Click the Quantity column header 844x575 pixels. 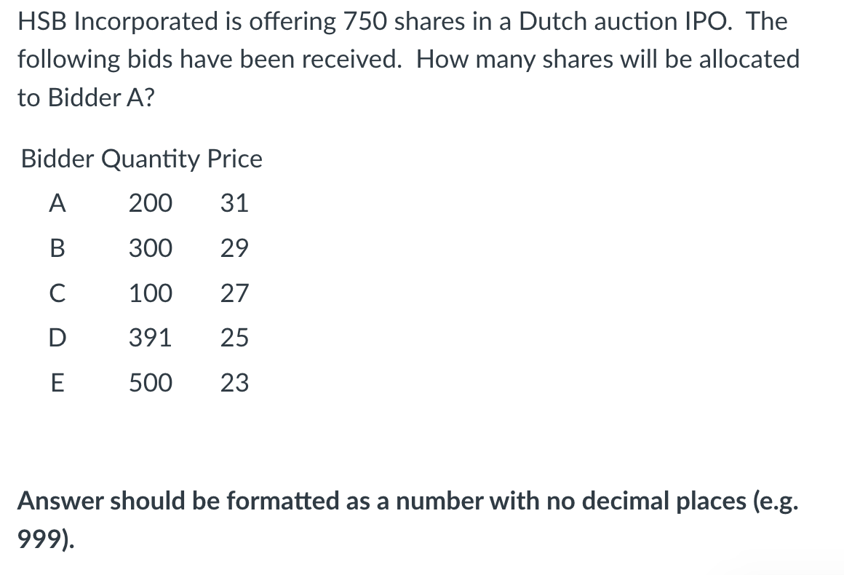click(x=150, y=160)
